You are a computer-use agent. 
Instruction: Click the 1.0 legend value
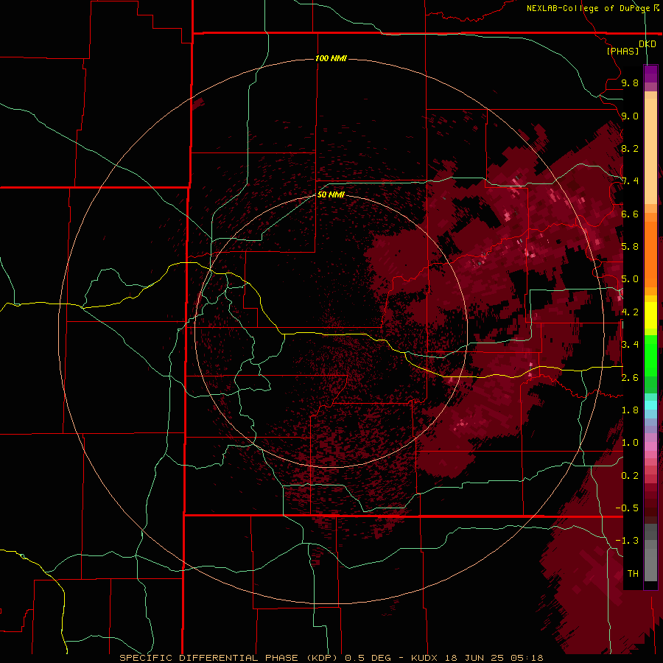click(630, 442)
